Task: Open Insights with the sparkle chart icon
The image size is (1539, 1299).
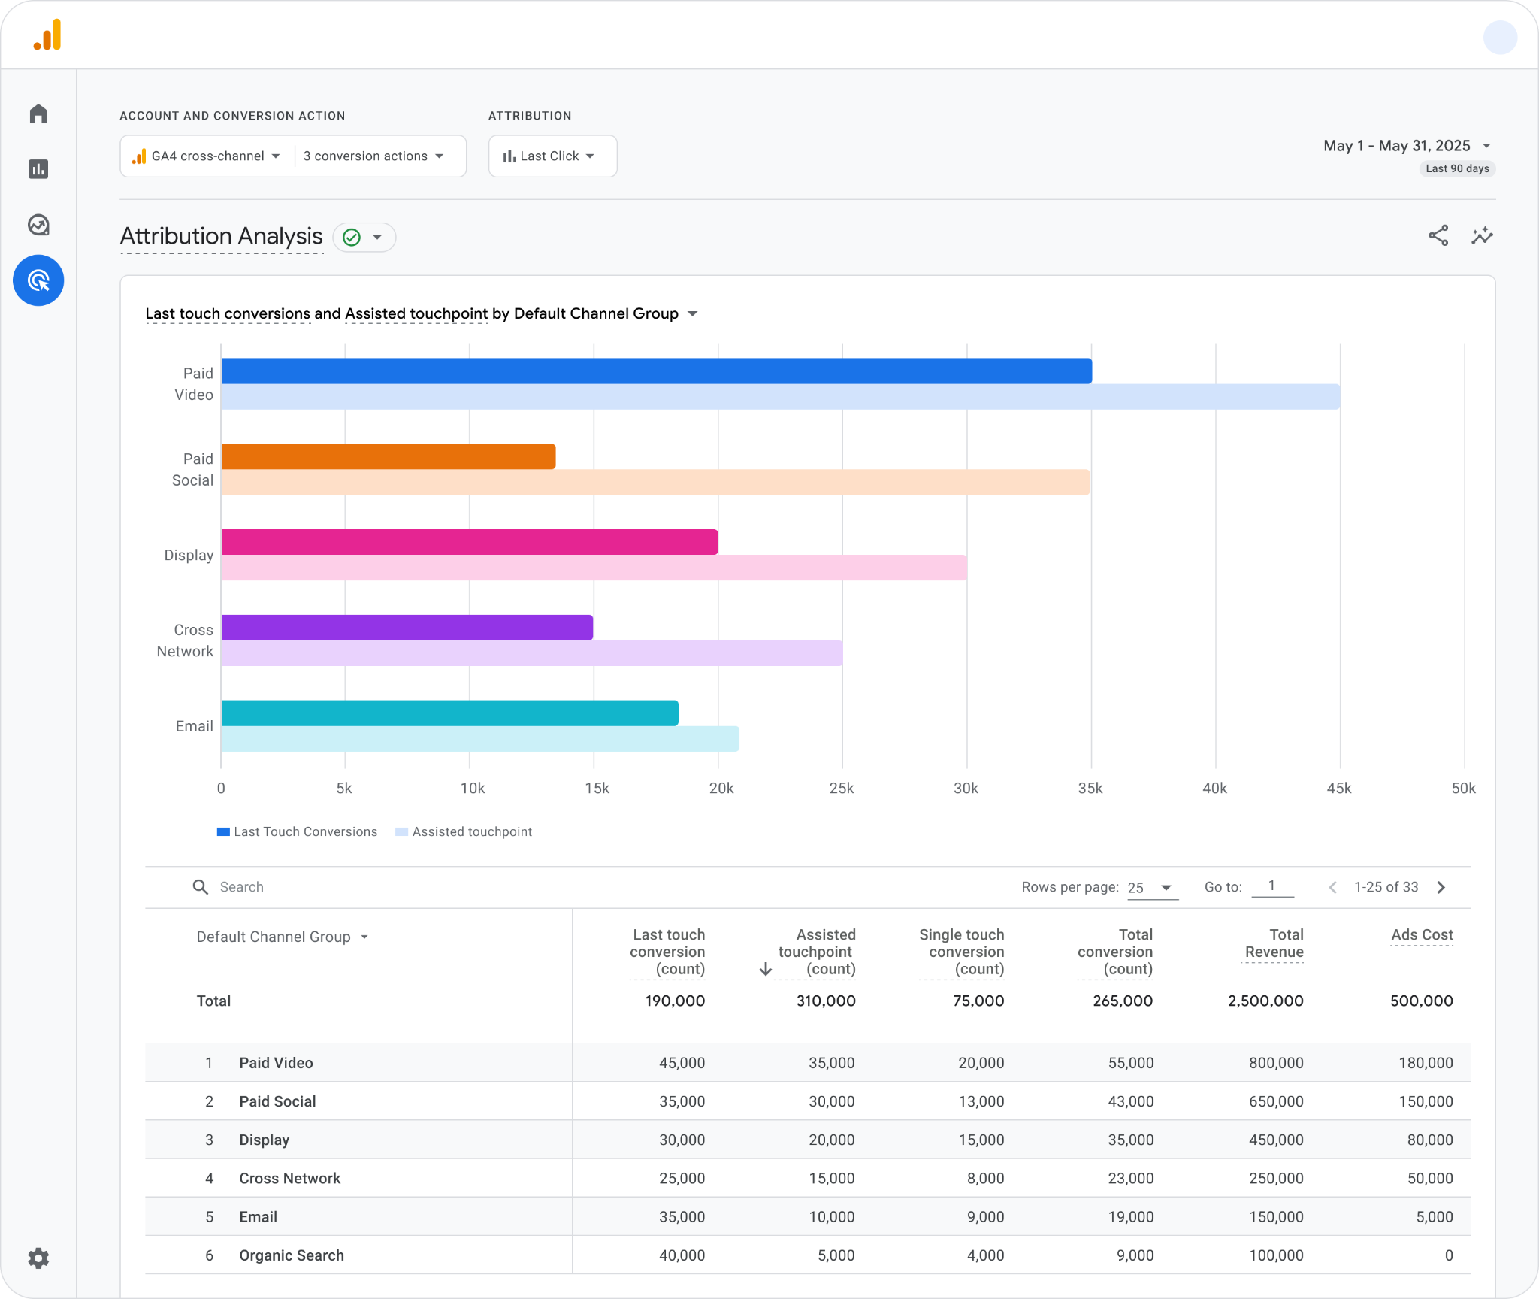Action: [x=1482, y=235]
